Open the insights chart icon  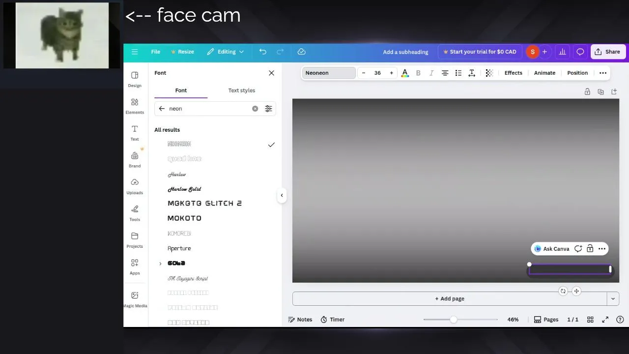coord(563,52)
